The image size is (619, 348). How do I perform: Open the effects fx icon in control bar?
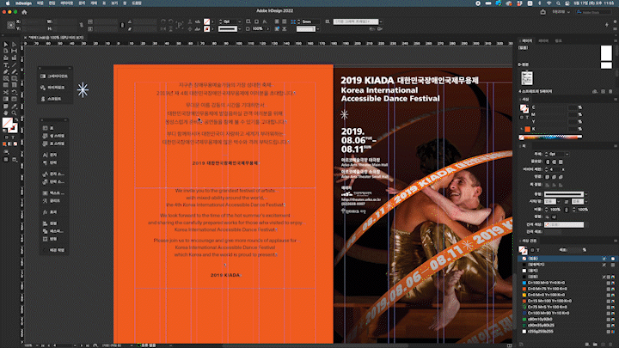pyautogui.click(x=265, y=21)
